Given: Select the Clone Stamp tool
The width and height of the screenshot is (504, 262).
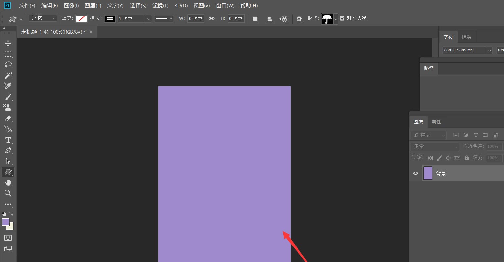Looking at the screenshot, I should (8, 107).
